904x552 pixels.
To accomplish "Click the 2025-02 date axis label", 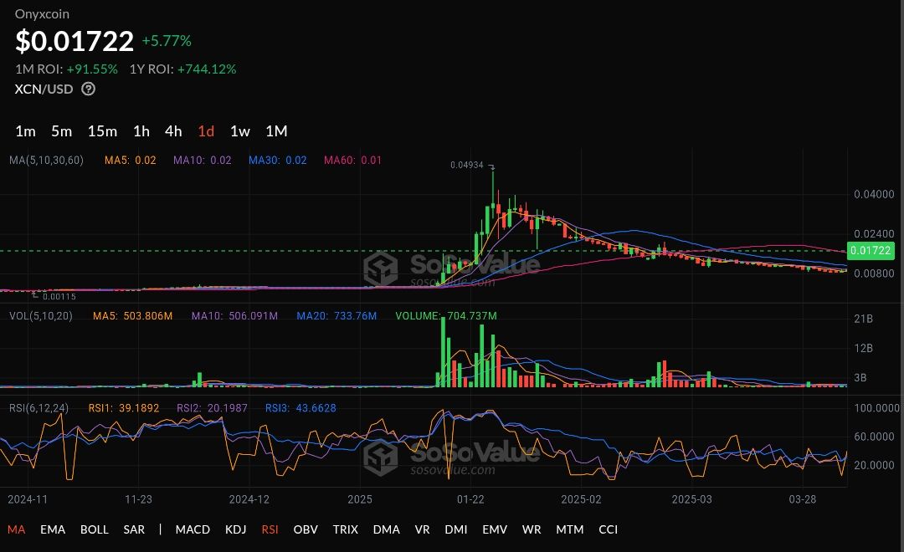I will click(x=581, y=499).
